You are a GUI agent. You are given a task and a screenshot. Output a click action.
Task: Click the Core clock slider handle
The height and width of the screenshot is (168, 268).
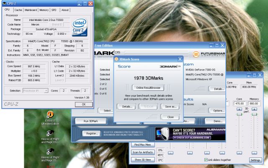point(239,114)
